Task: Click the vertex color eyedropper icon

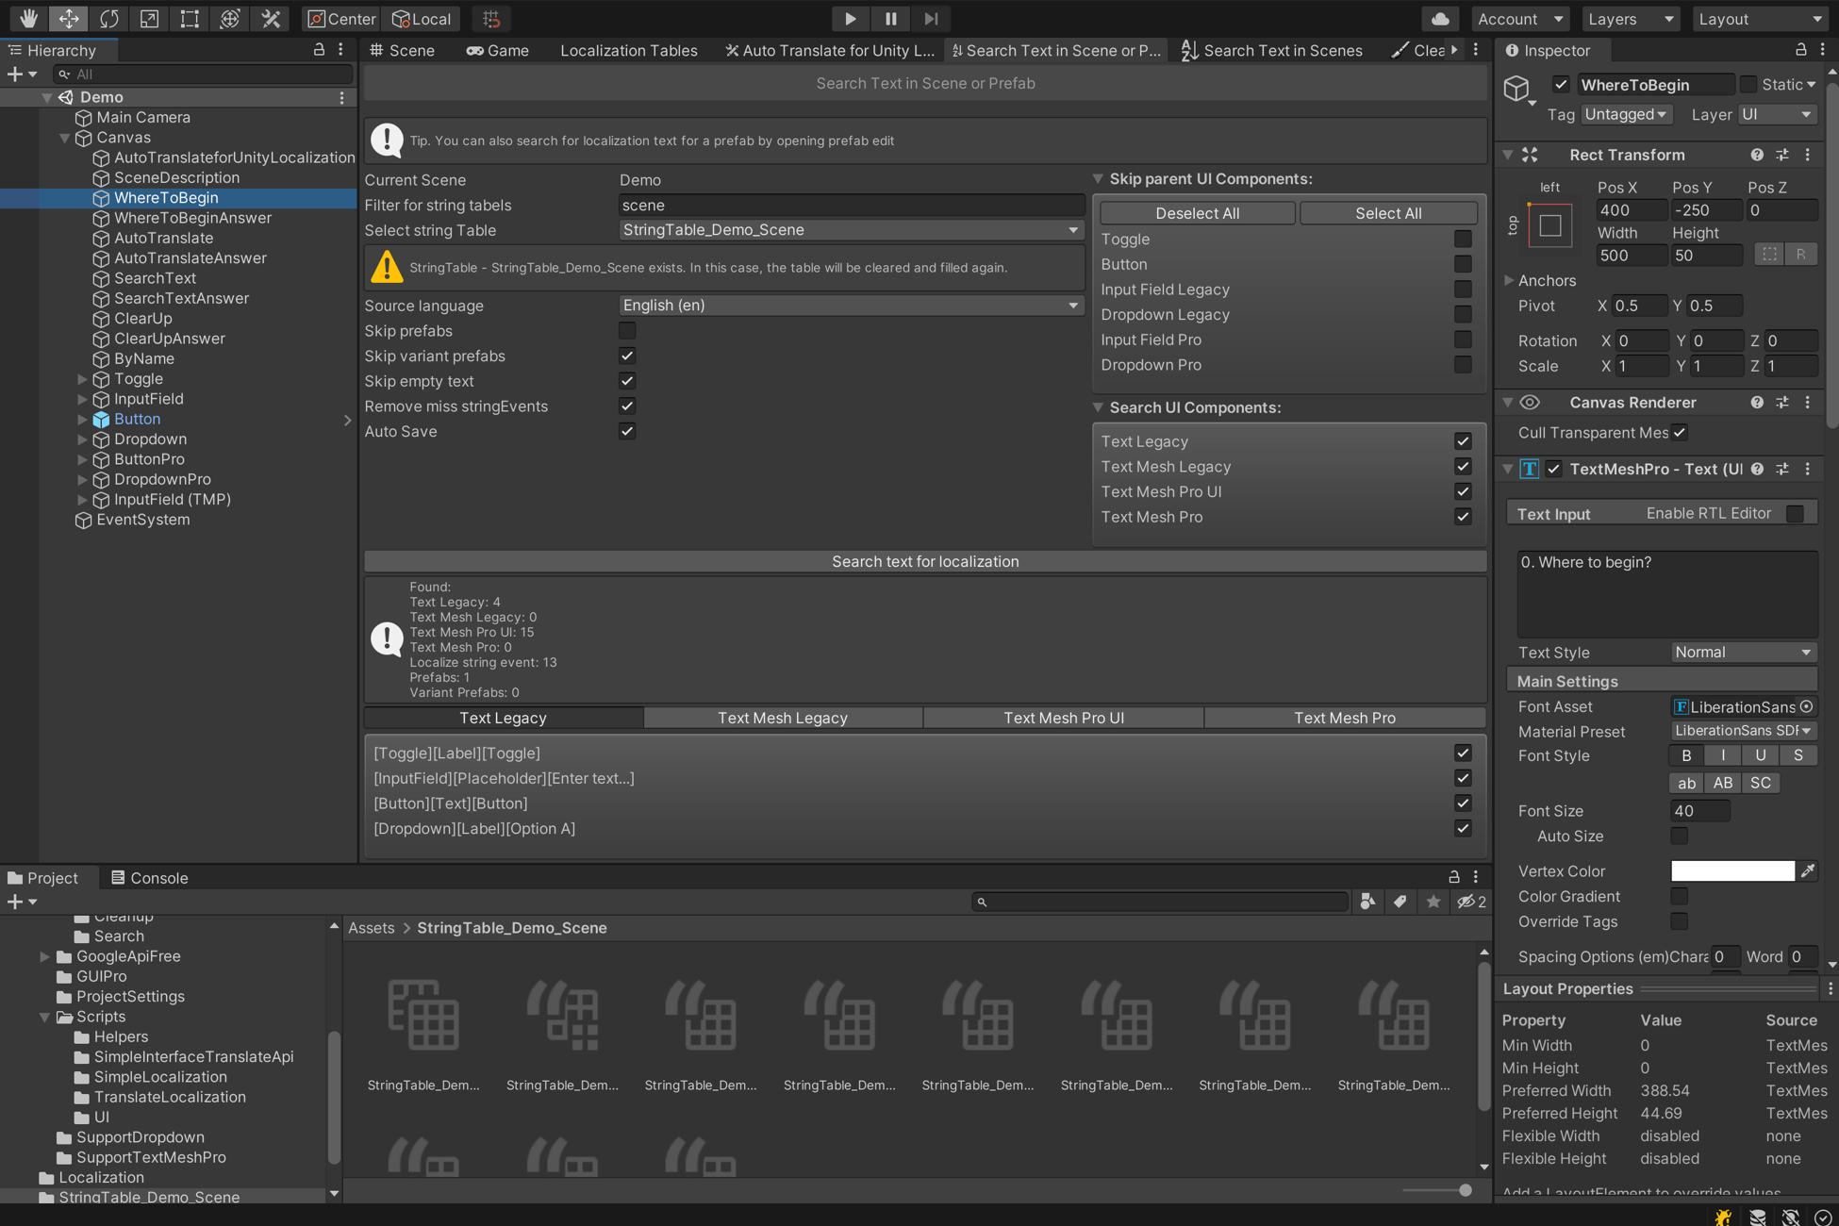Action: (1807, 871)
